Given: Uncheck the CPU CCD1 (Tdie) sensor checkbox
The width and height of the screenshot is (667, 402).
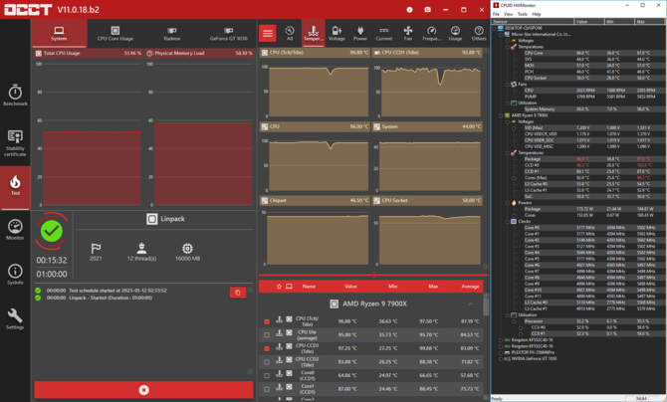Looking at the screenshot, I should pos(267,348).
